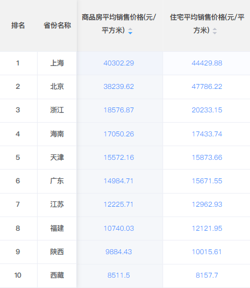Image resolution: width=250 pixels, height=288 pixels.
Task: Select the 广东 province cell
Action: [57, 181]
